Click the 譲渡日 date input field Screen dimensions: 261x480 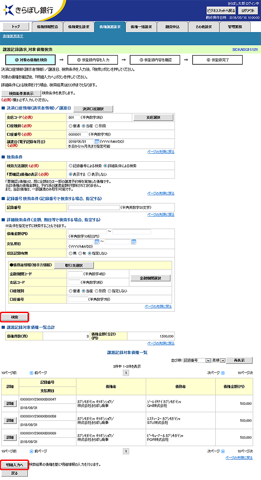pos(80,142)
